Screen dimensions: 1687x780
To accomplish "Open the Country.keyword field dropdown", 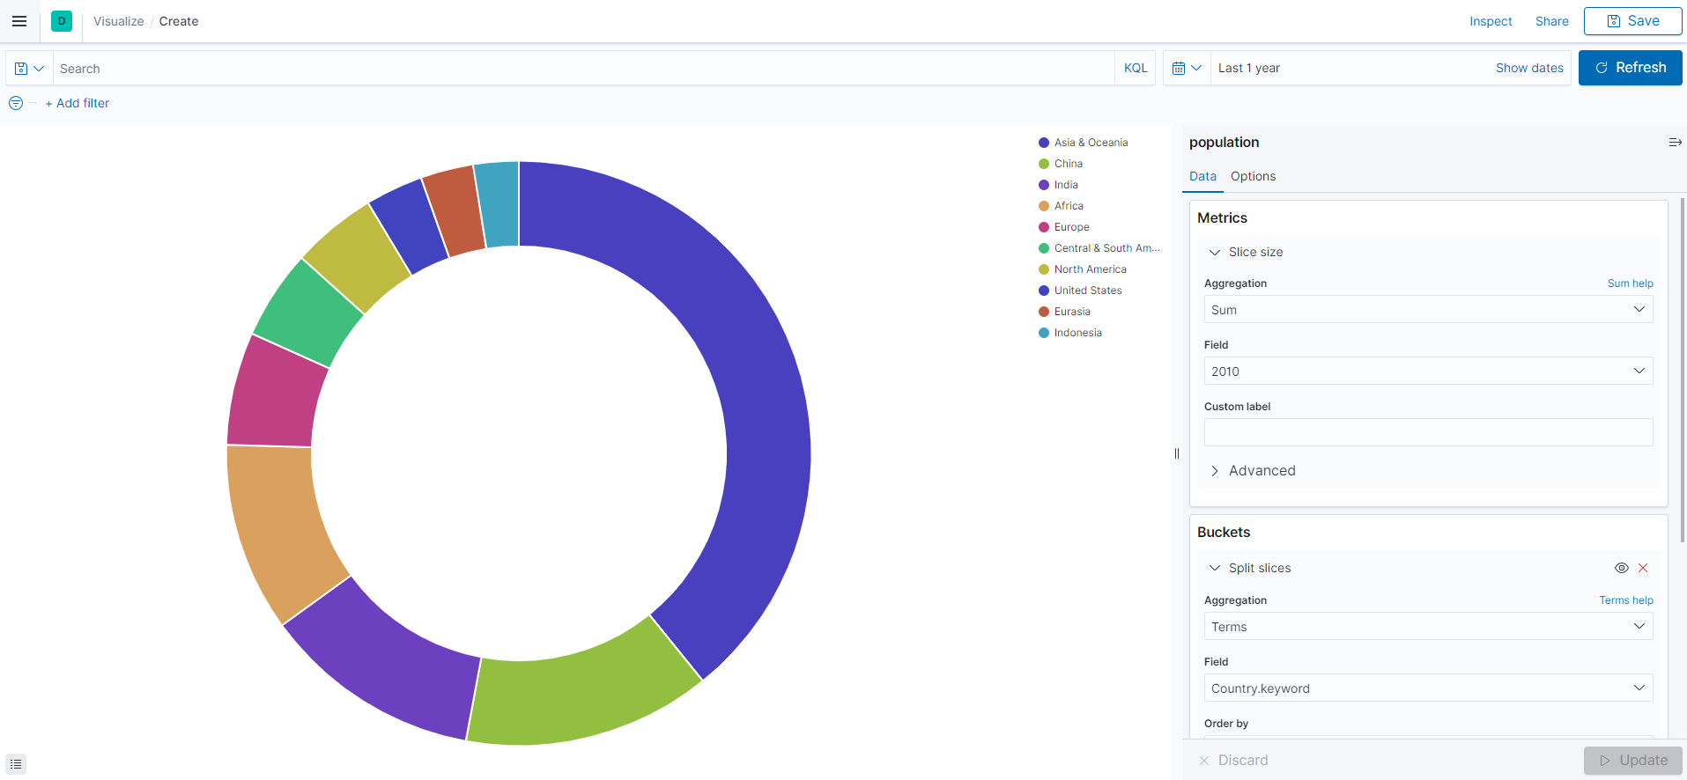I will coord(1428,688).
